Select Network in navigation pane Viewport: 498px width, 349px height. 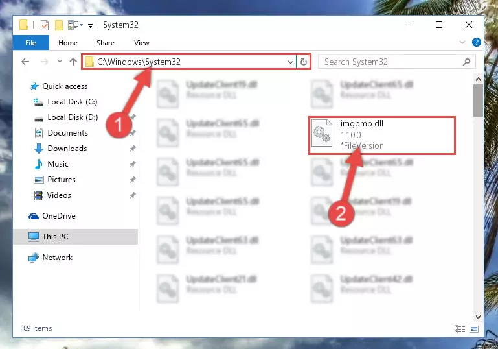pyautogui.click(x=58, y=258)
